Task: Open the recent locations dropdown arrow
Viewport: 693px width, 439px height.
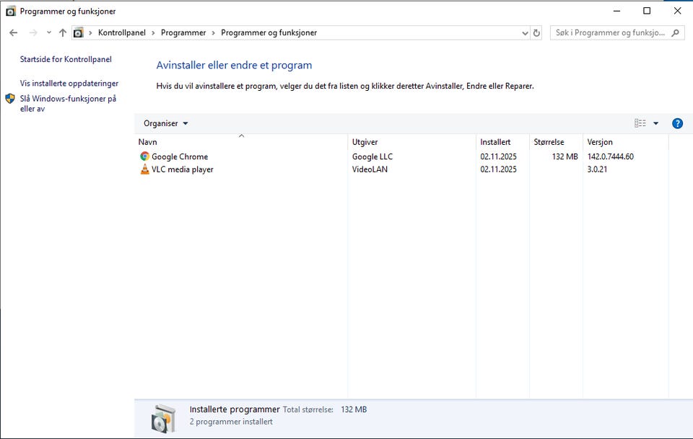Action: click(48, 32)
